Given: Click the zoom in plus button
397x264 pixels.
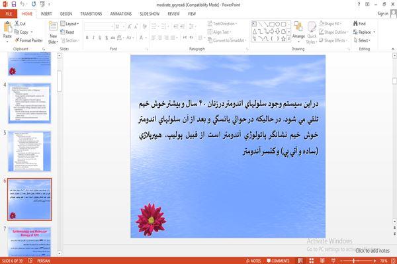Looking at the screenshot, I should coord(375,261).
